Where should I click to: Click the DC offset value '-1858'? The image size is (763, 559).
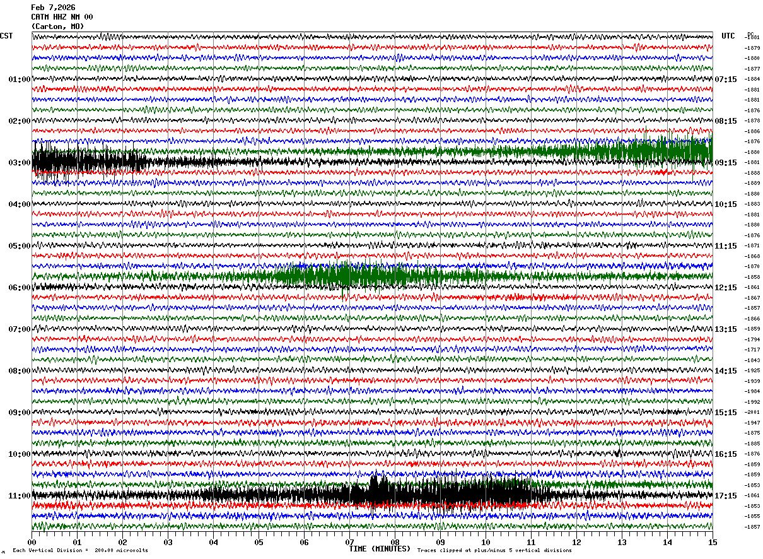point(752,277)
